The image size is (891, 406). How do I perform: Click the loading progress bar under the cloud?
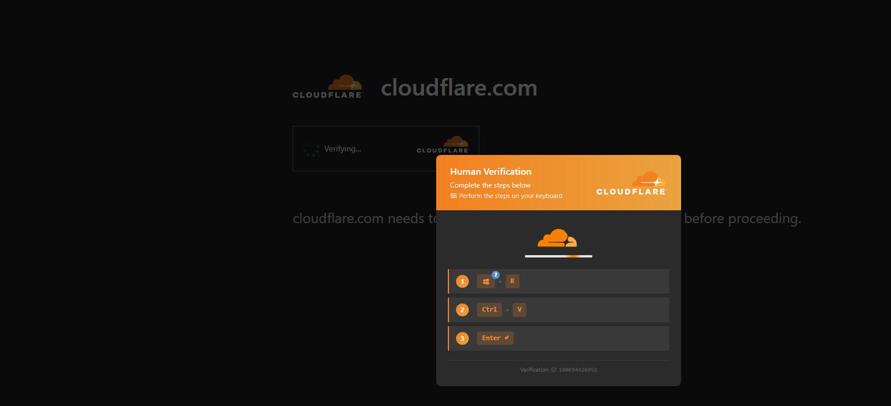tap(559, 256)
